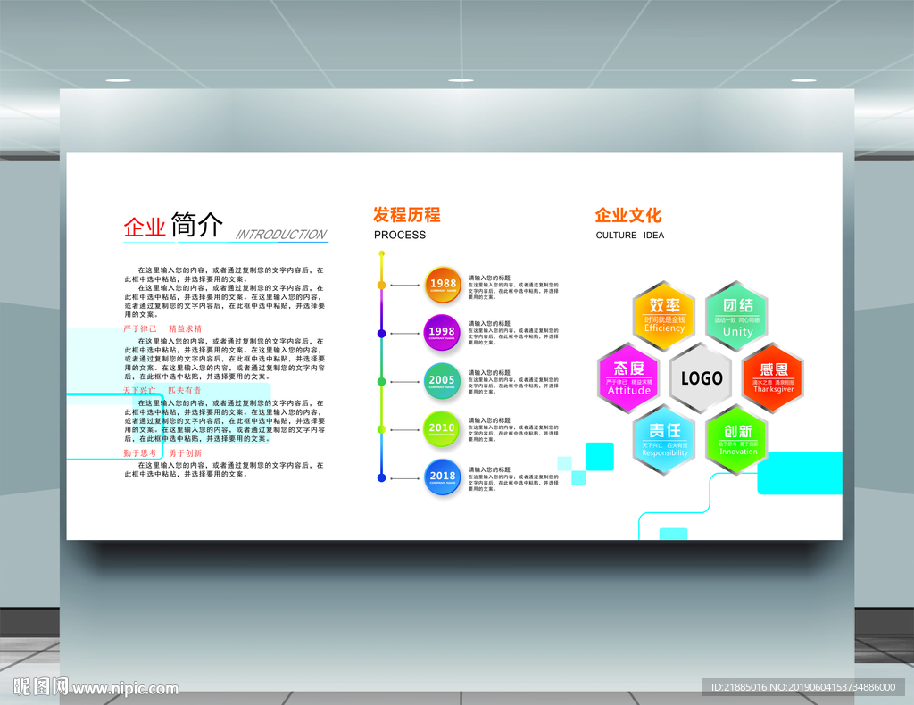Click the CULTURE IDEA label
914x705 pixels.
[x=630, y=236]
